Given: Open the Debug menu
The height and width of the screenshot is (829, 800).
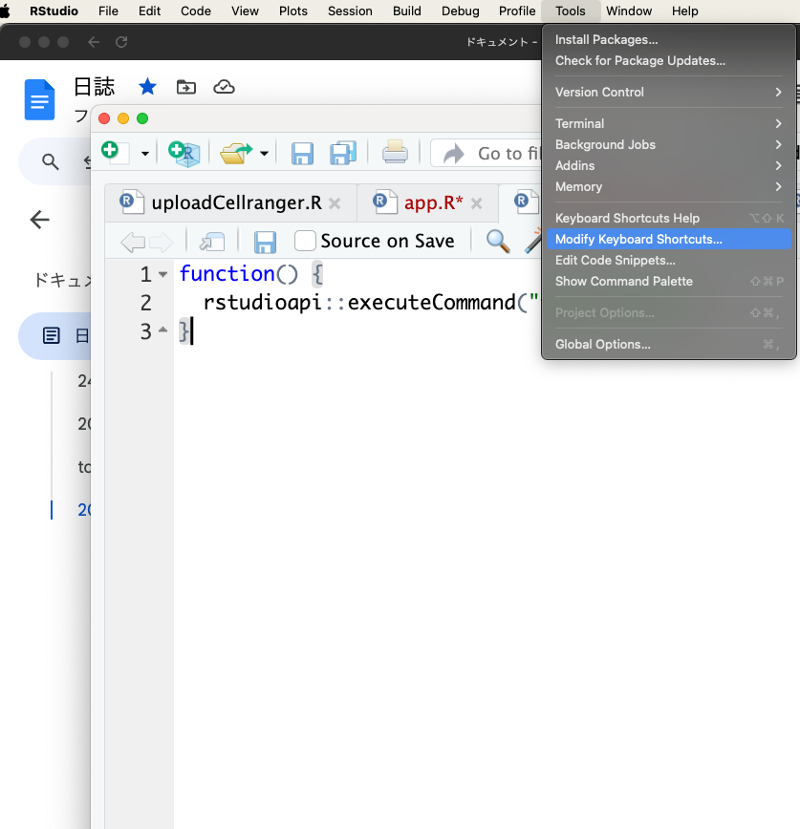Looking at the screenshot, I should (x=461, y=11).
